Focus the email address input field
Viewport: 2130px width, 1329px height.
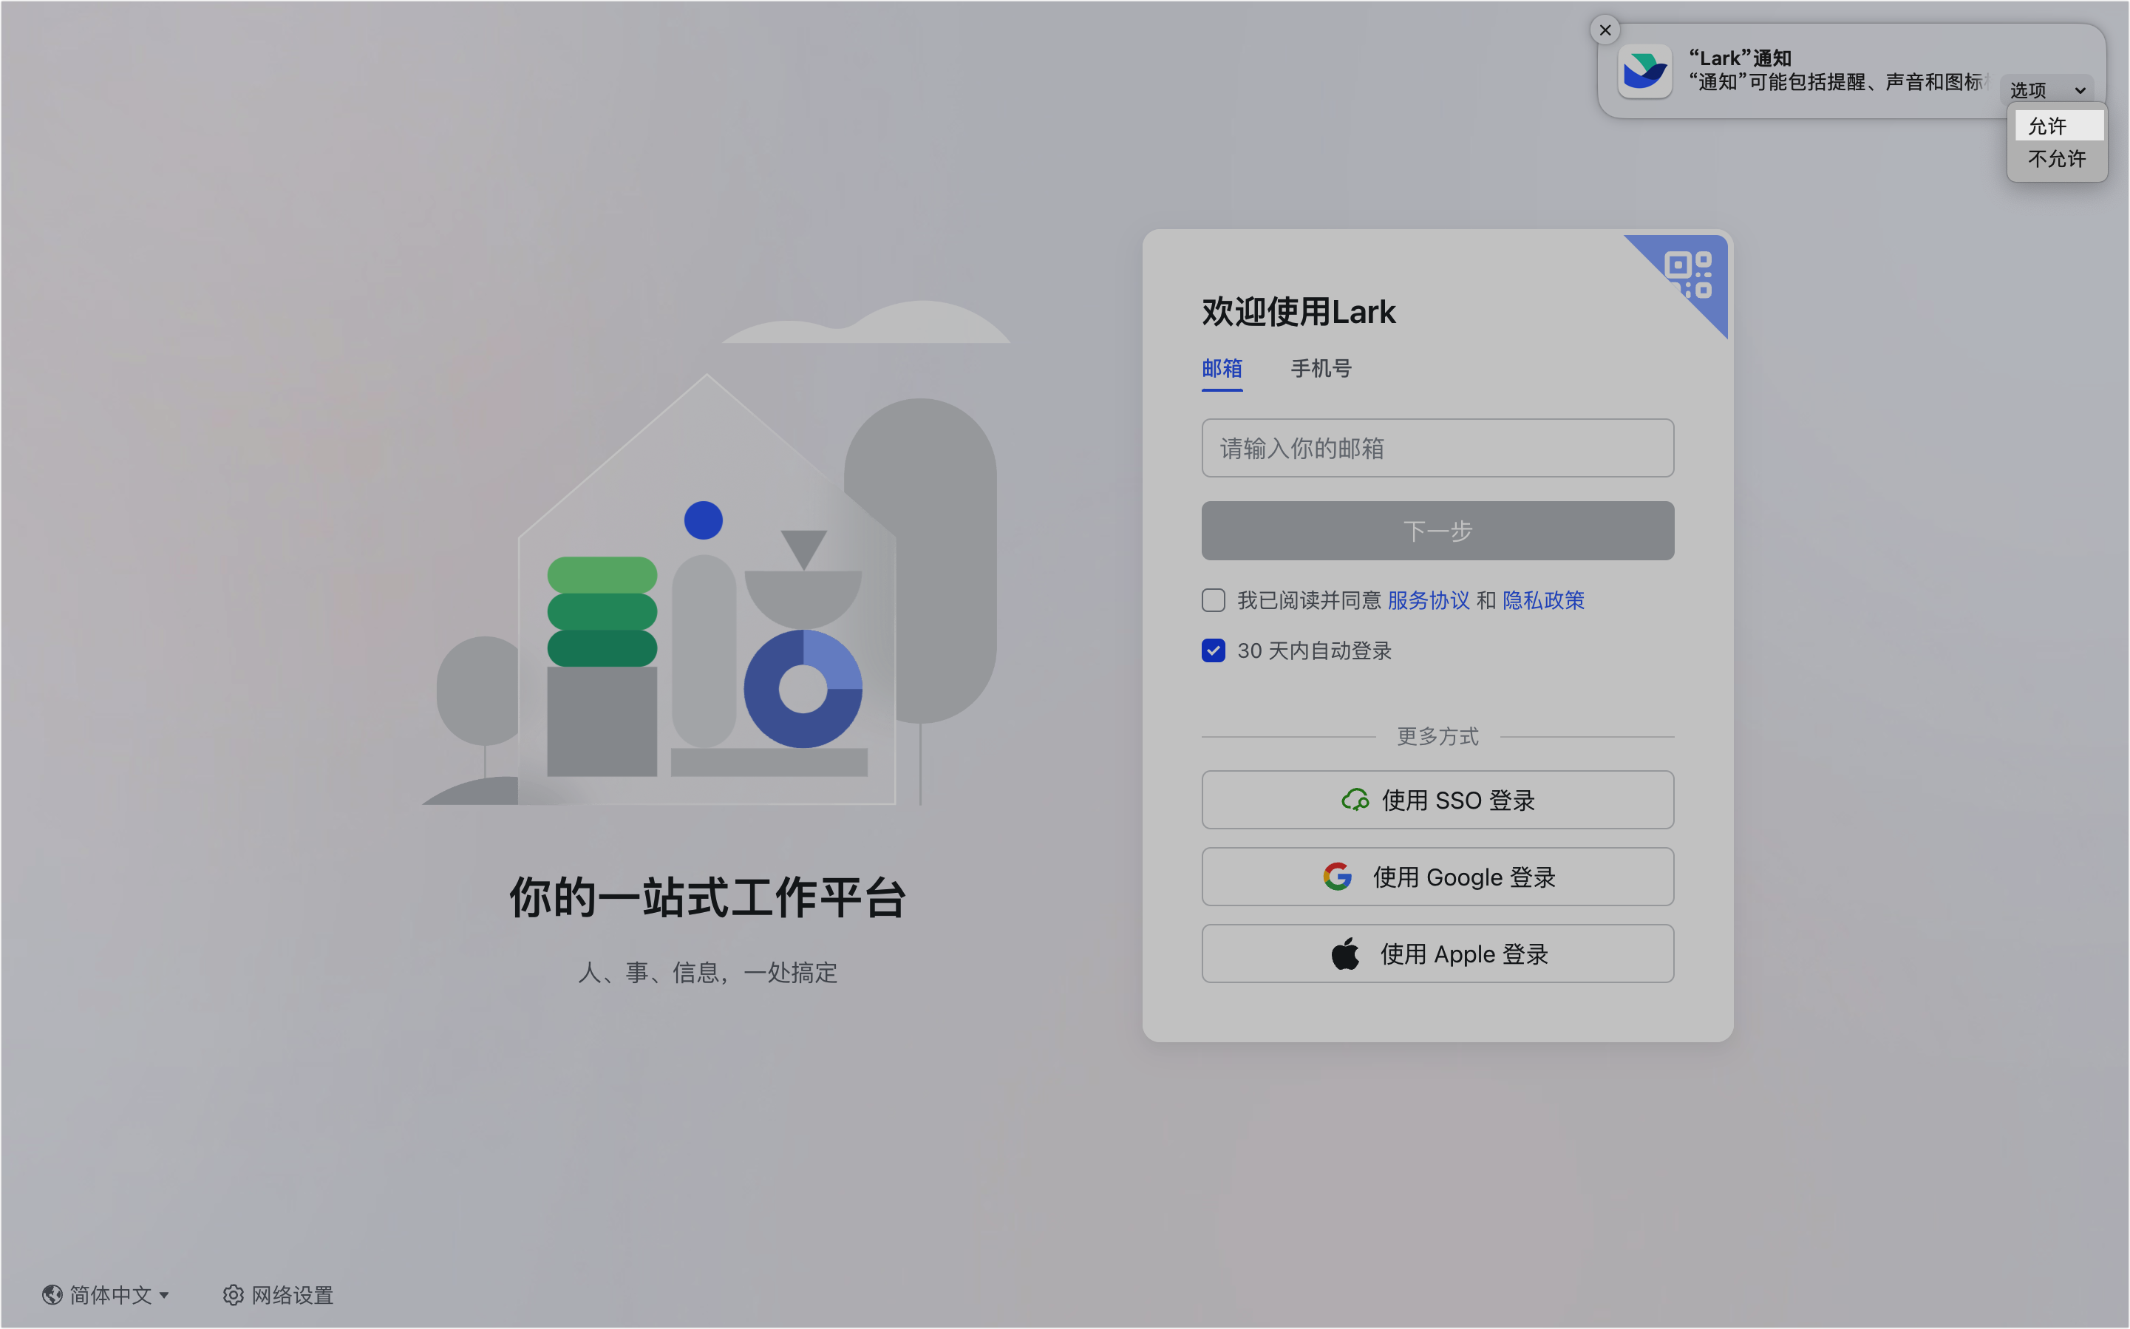(x=1437, y=448)
